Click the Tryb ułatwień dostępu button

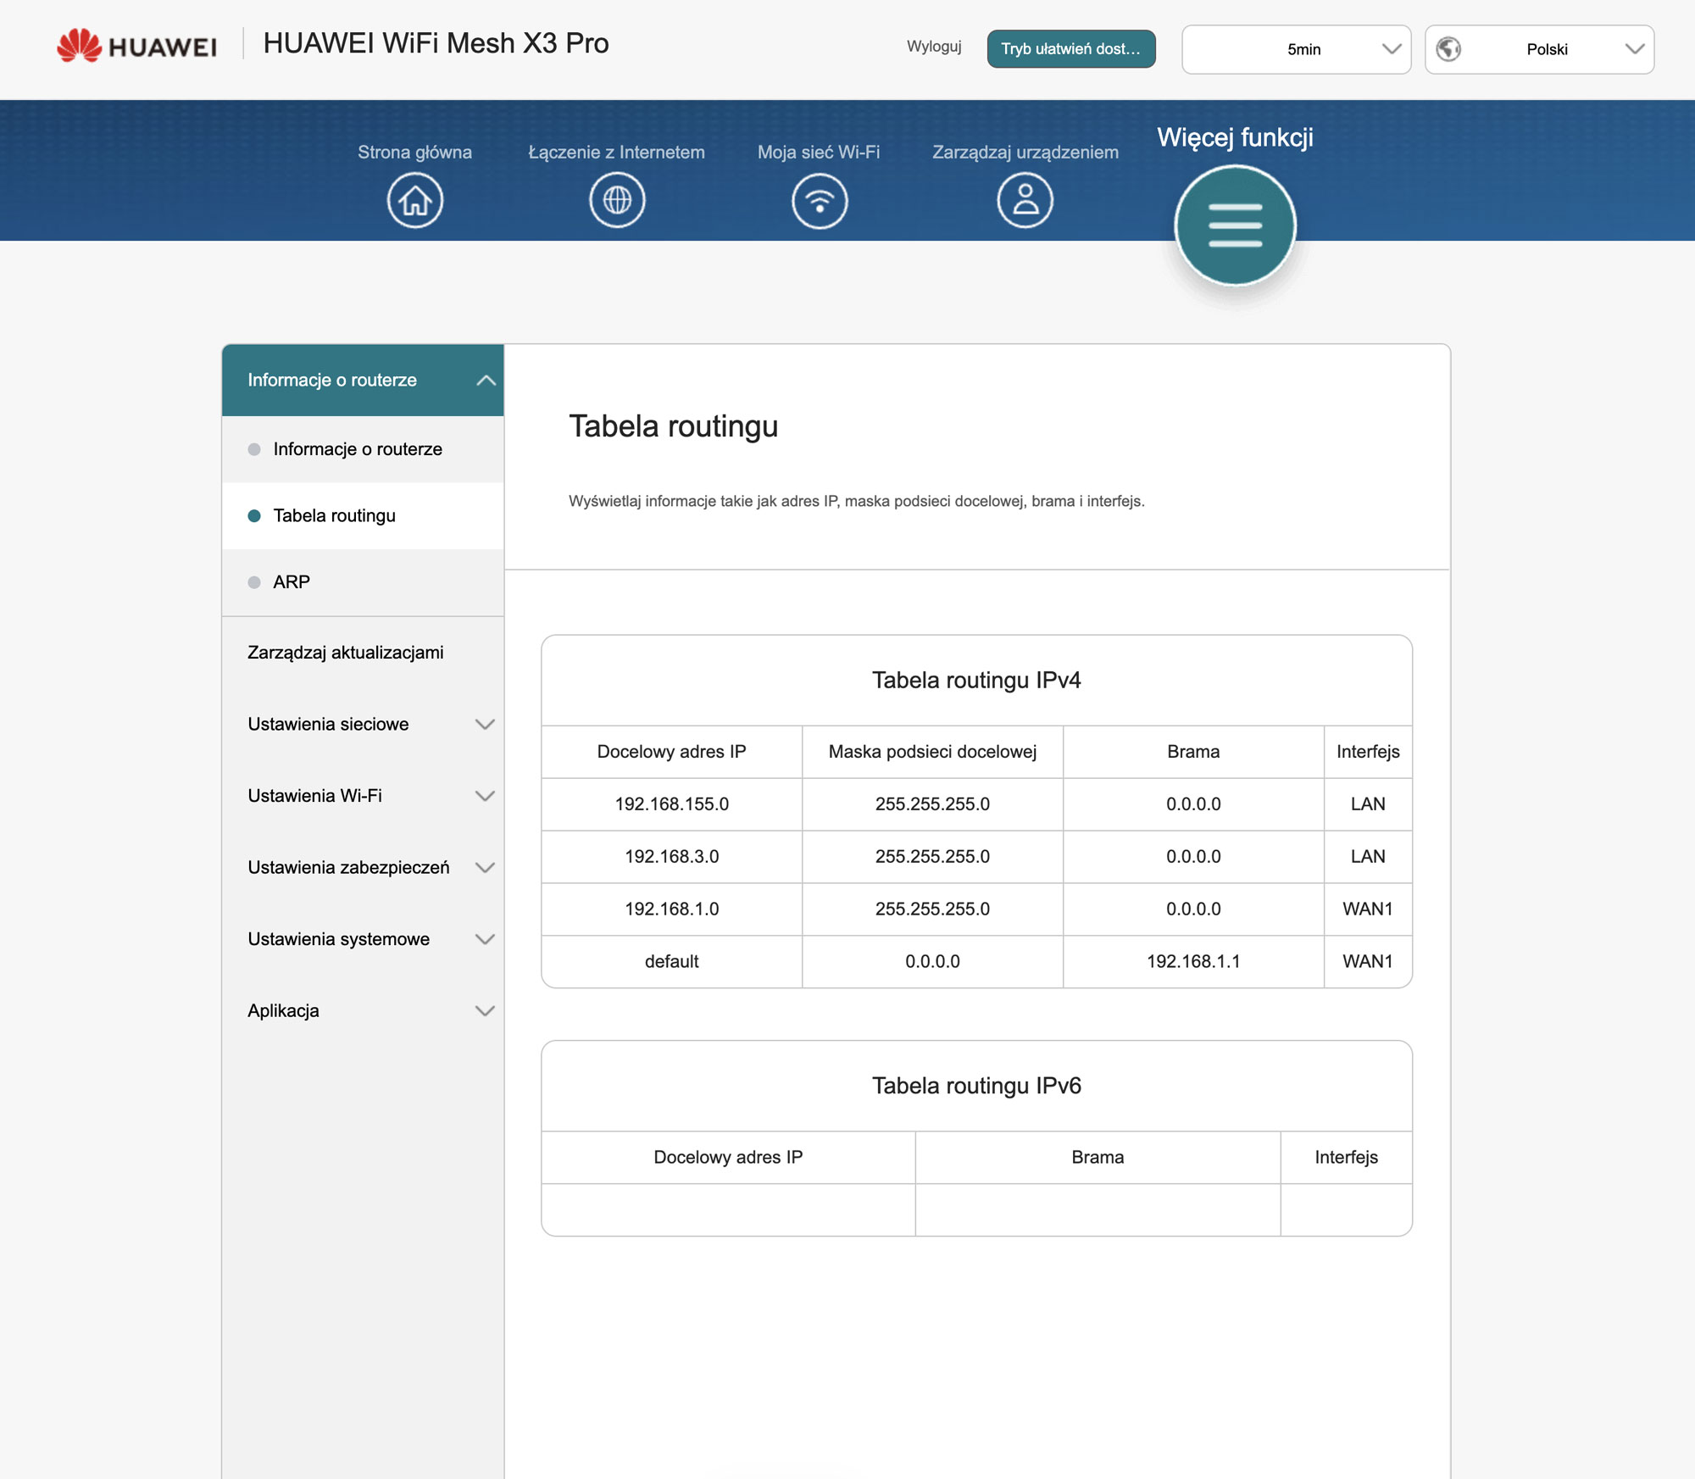tap(1070, 49)
